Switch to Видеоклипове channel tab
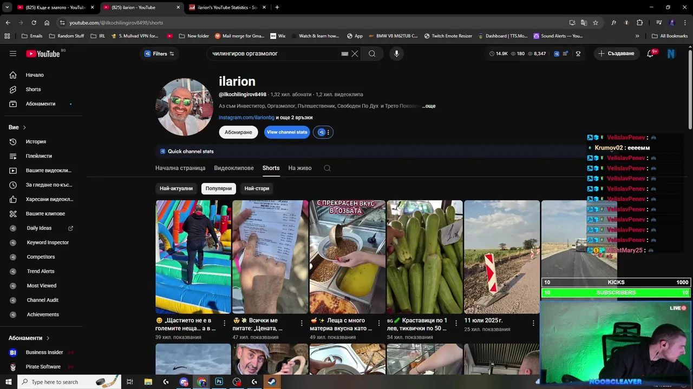693x389 pixels. (234, 168)
